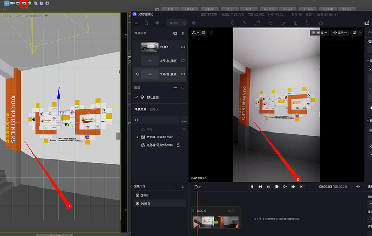Expand the first 文化墙-渲染X8.max item

click(x=138, y=137)
